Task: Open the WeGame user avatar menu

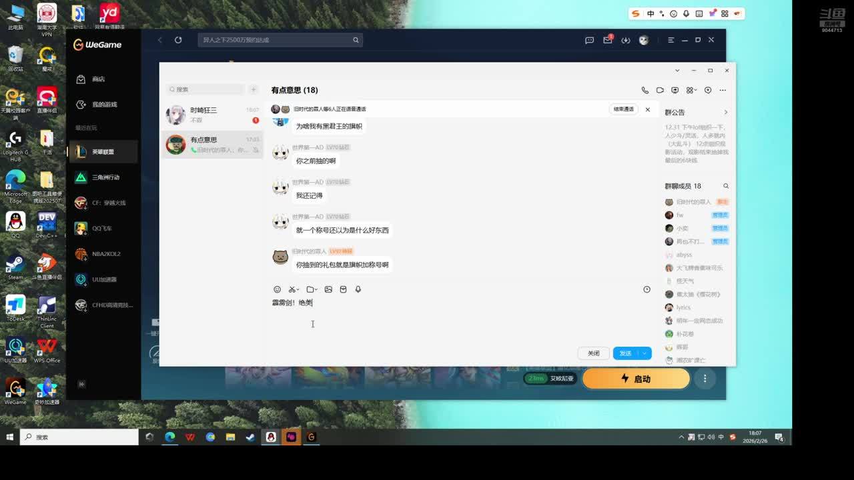Action: pos(644,40)
